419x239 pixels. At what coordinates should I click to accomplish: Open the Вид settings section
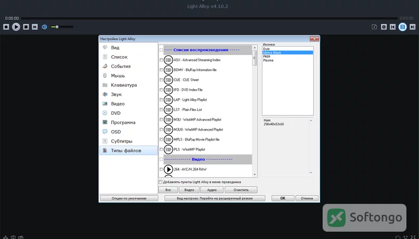[x=128, y=47]
